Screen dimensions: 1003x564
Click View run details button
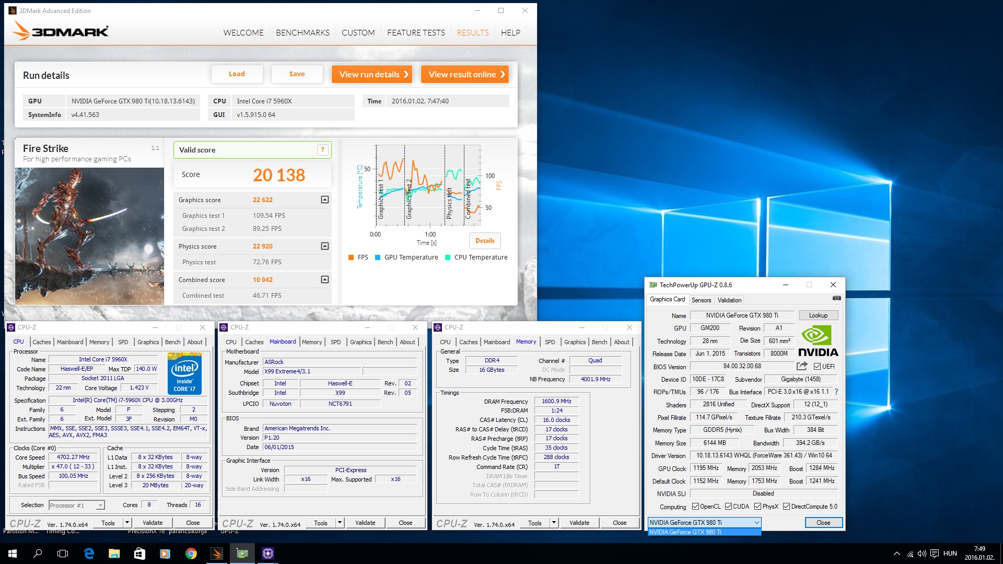pos(372,74)
